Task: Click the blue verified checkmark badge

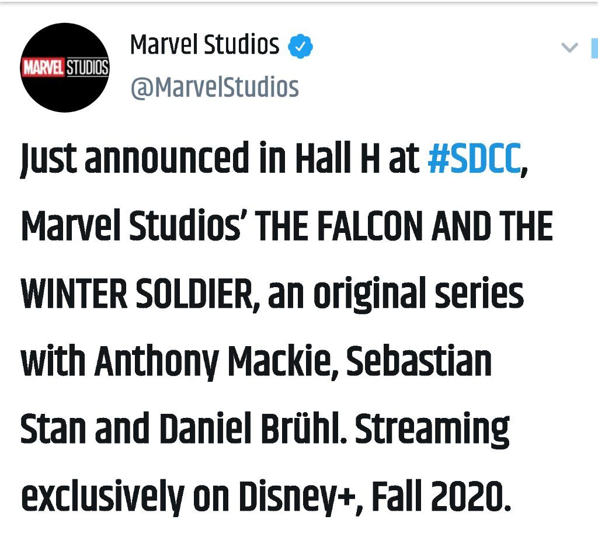Action: point(300,46)
